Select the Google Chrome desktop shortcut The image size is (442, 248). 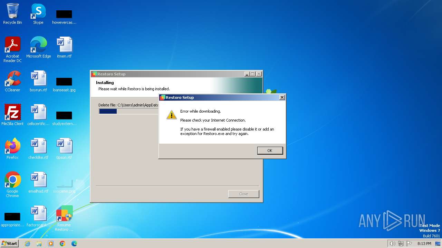pyautogui.click(x=12, y=185)
